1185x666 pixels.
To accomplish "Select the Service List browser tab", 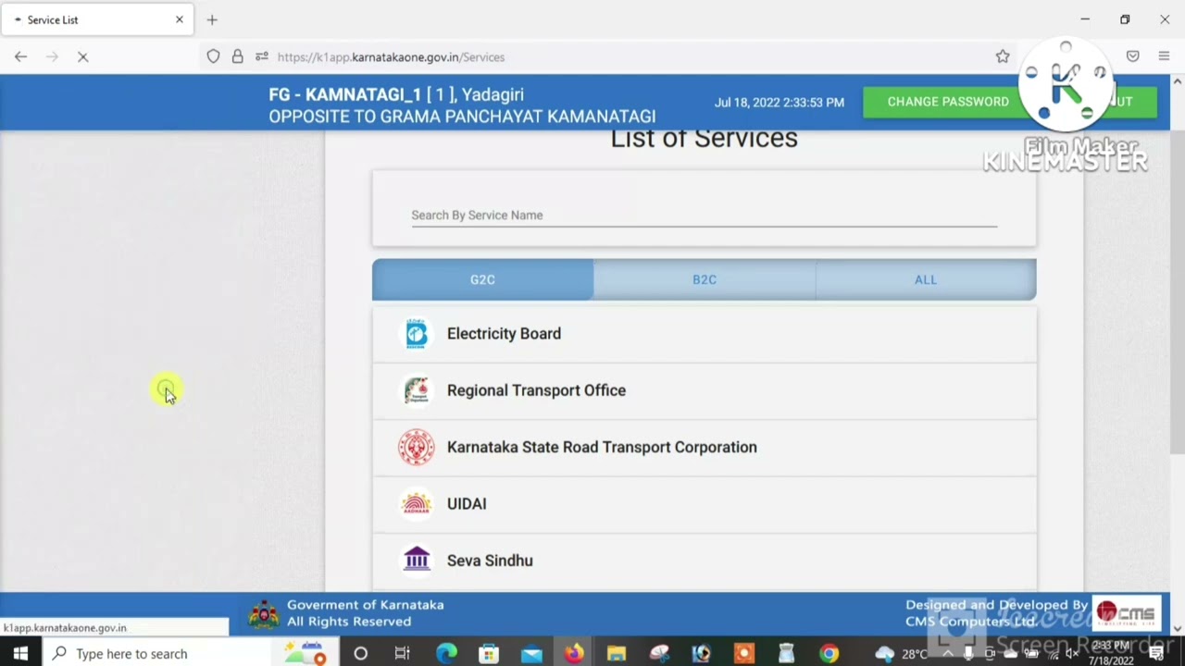I will [x=97, y=19].
